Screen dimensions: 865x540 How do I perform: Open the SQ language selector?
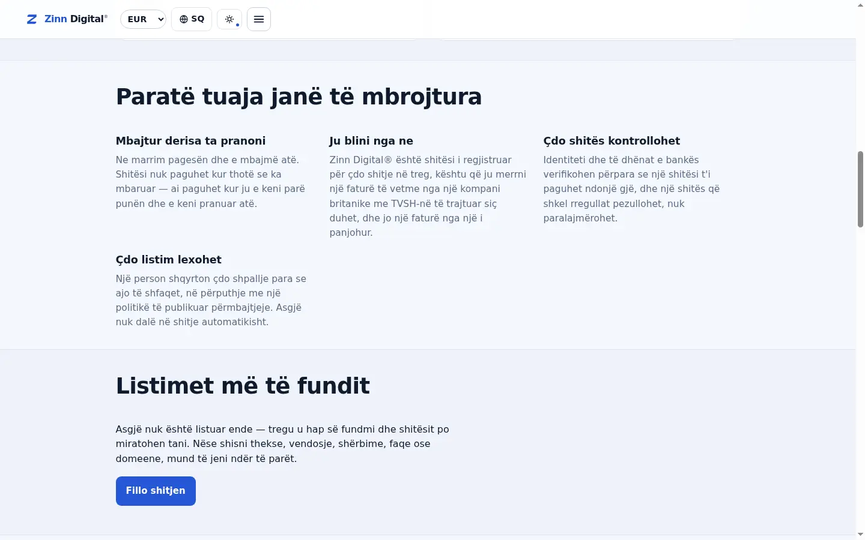(x=192, y=19)
